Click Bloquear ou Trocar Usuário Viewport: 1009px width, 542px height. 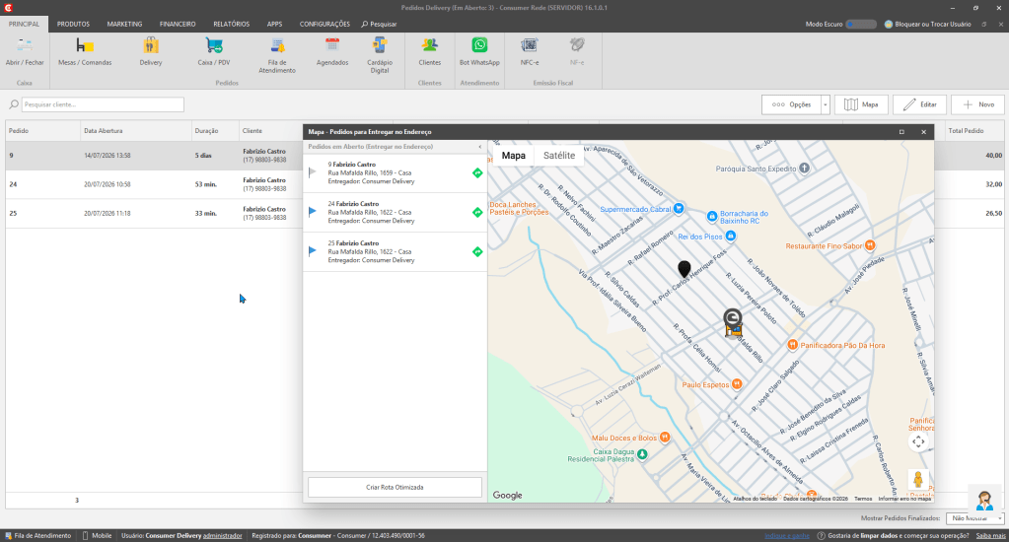927,24
